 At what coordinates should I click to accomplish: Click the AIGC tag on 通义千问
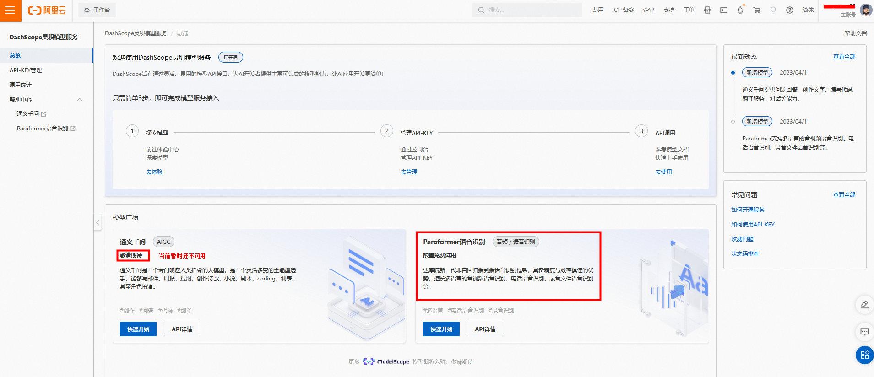tap(163, 242)
